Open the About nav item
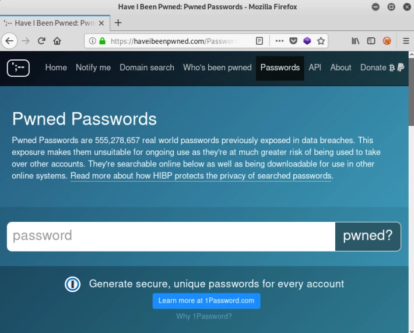Image resolution: width=414 pixels, height=333 pixels. (x=341, y=68)
